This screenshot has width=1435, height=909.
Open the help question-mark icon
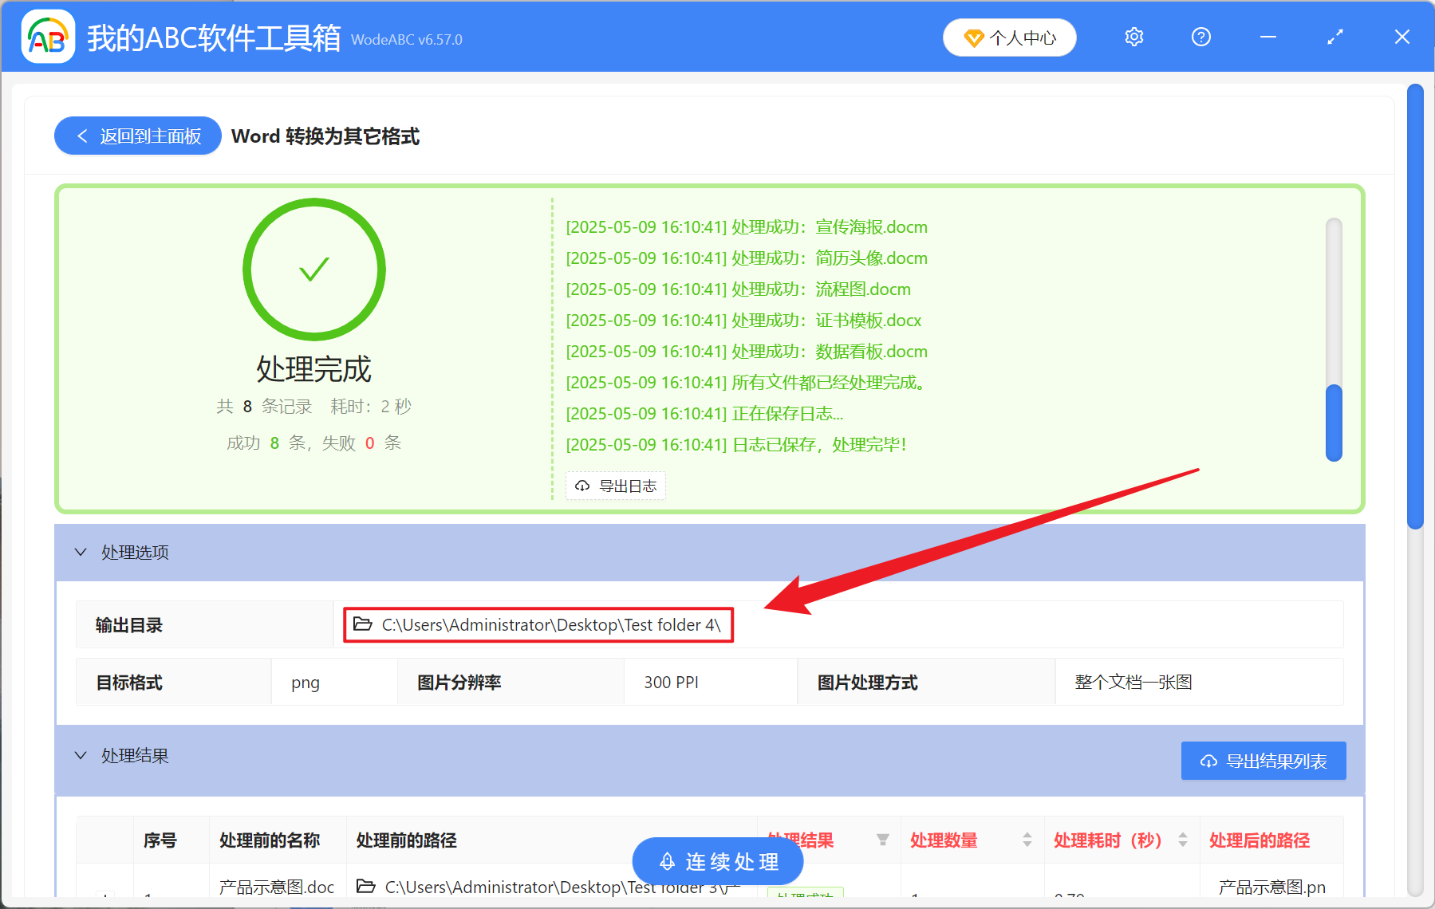tap(1200, 37)
